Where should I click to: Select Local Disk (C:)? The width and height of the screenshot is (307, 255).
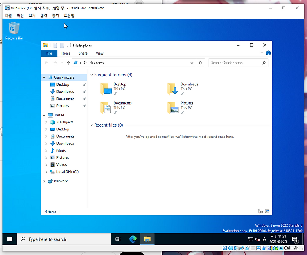(x=68, y=171)
